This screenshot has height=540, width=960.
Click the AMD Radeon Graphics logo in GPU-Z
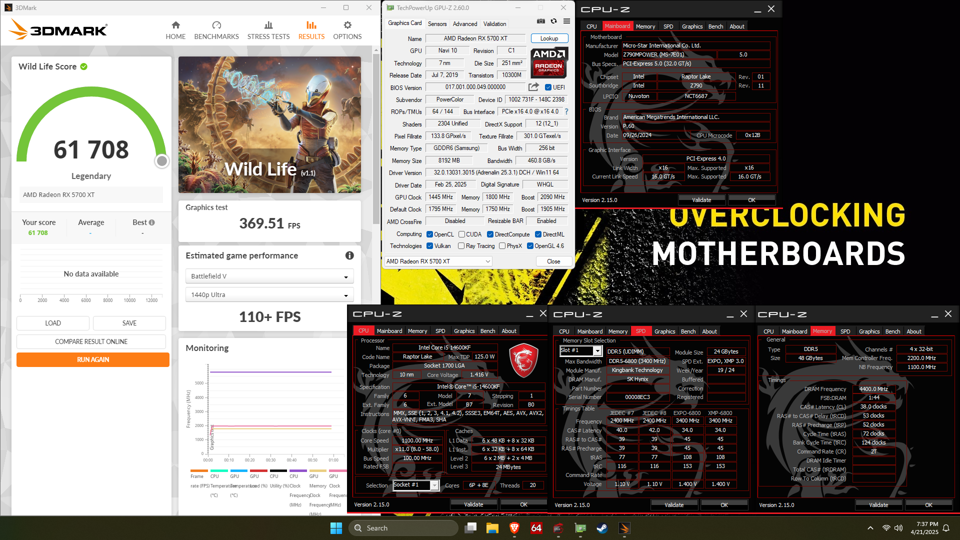(549, 62)
